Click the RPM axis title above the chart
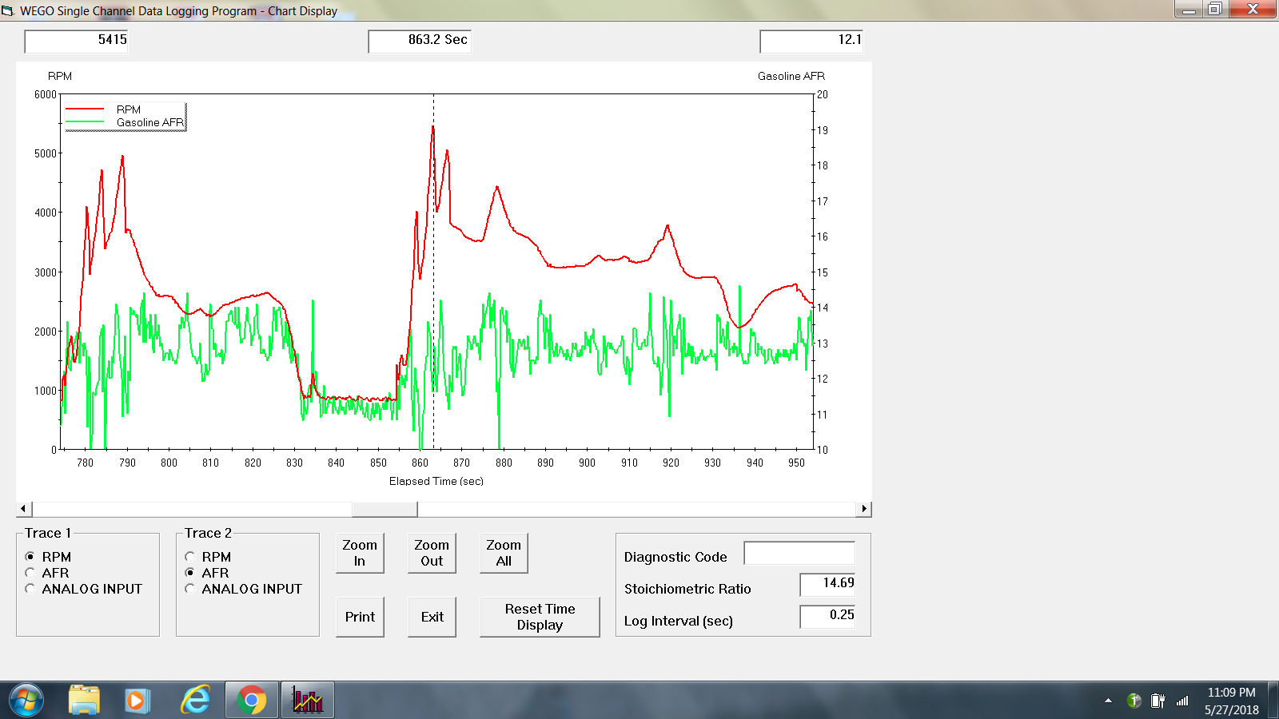 60,76
